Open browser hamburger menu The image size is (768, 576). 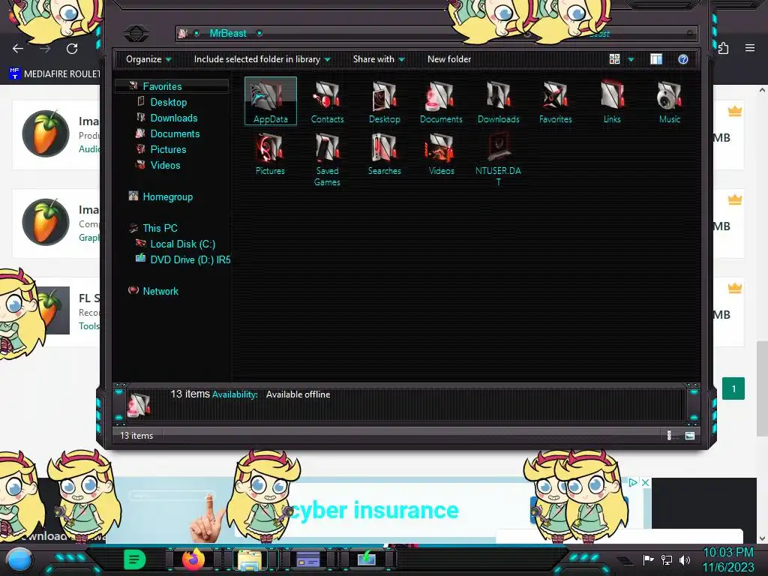click(750, 48)
